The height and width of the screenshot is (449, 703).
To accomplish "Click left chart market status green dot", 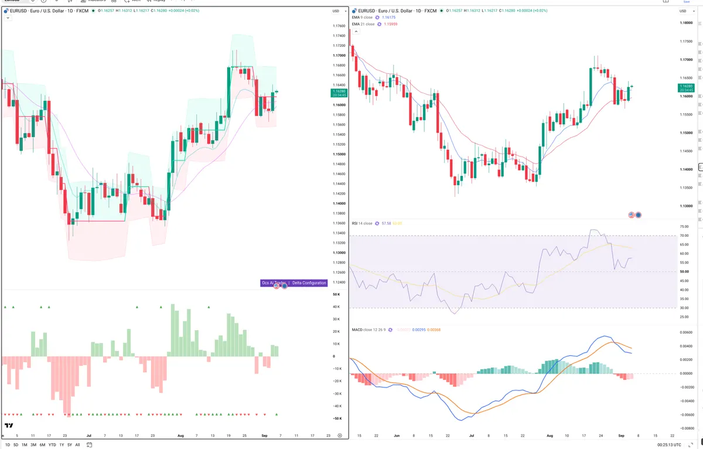I will click(93, 11).
